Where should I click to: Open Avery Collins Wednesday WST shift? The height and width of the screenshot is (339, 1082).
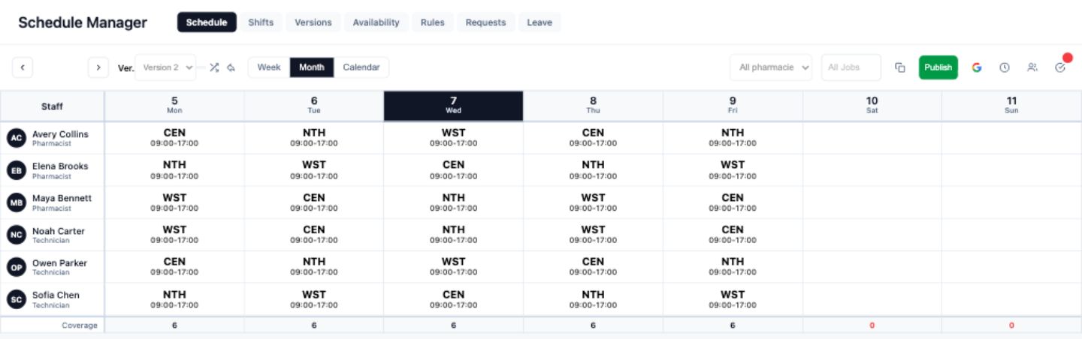click(x=454, y=138)
